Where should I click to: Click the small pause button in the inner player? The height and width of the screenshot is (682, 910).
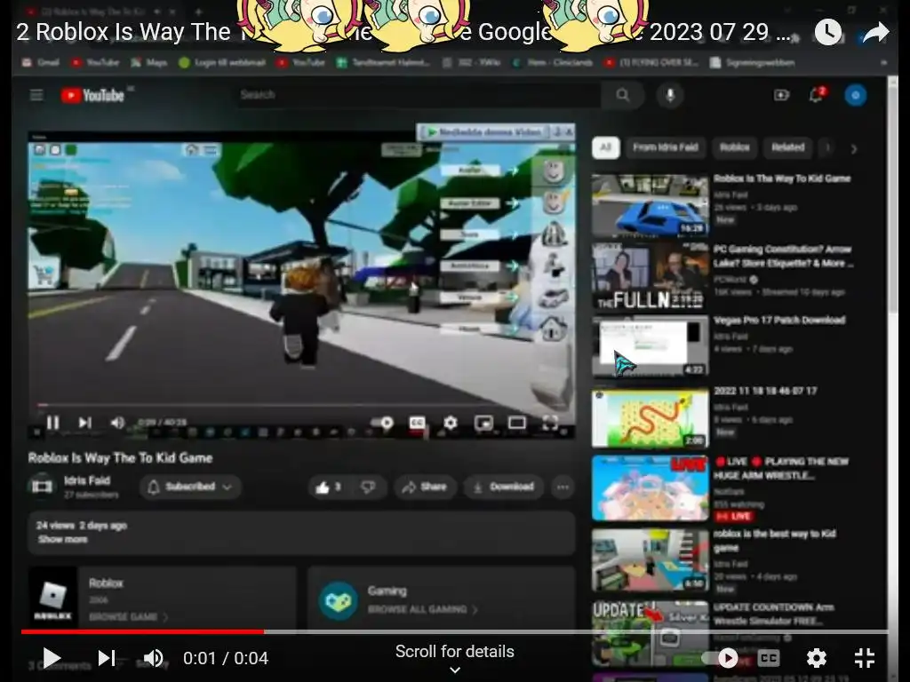coord(52,422)
